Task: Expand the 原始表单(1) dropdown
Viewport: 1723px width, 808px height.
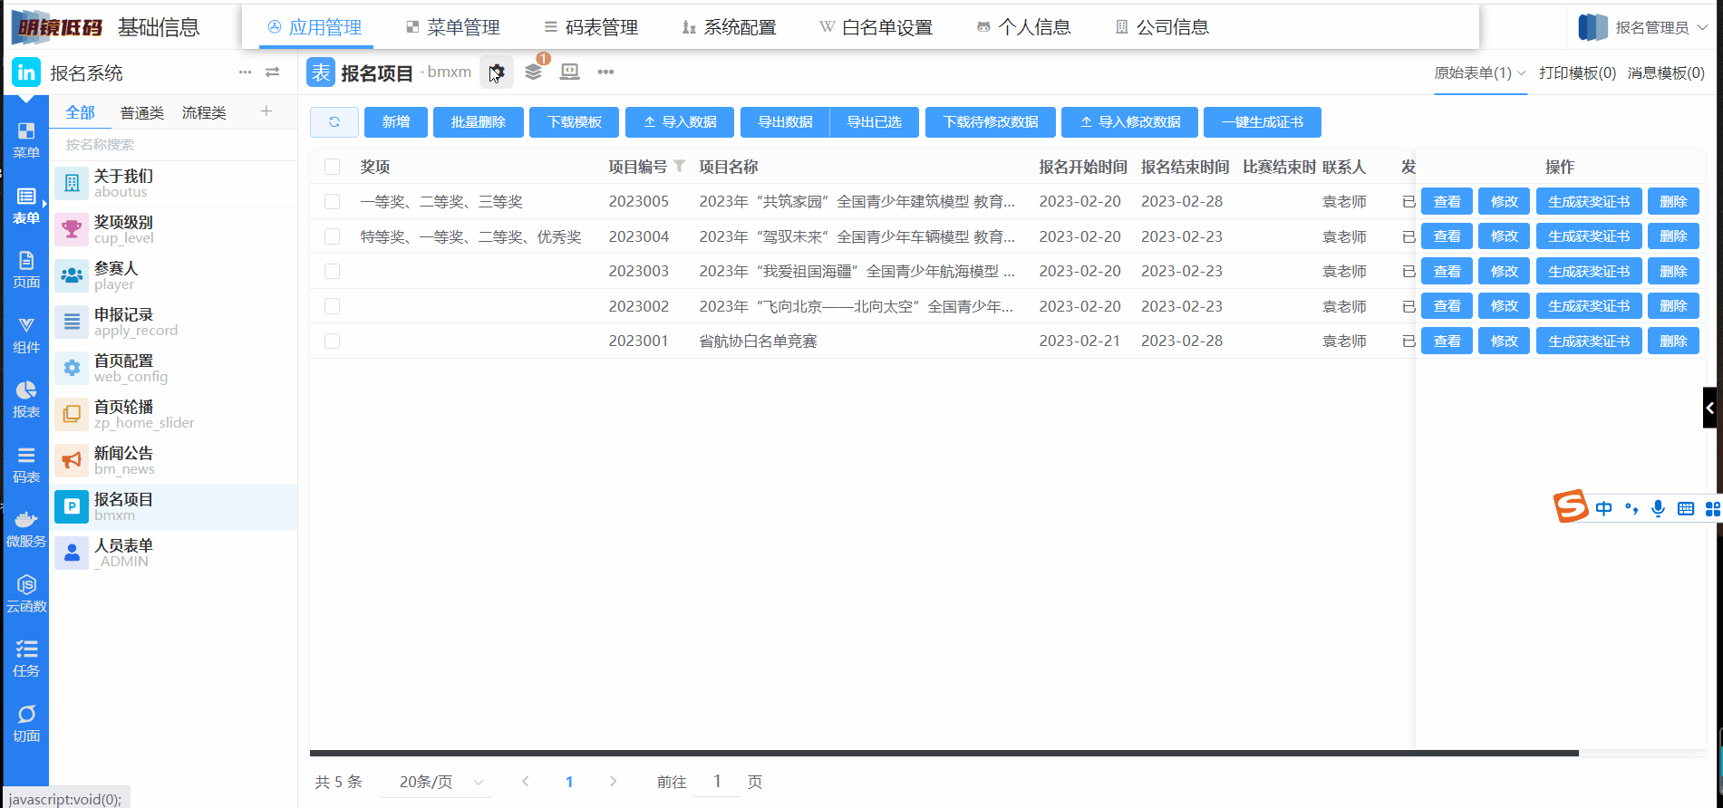Action: [x=1479, y=72]
